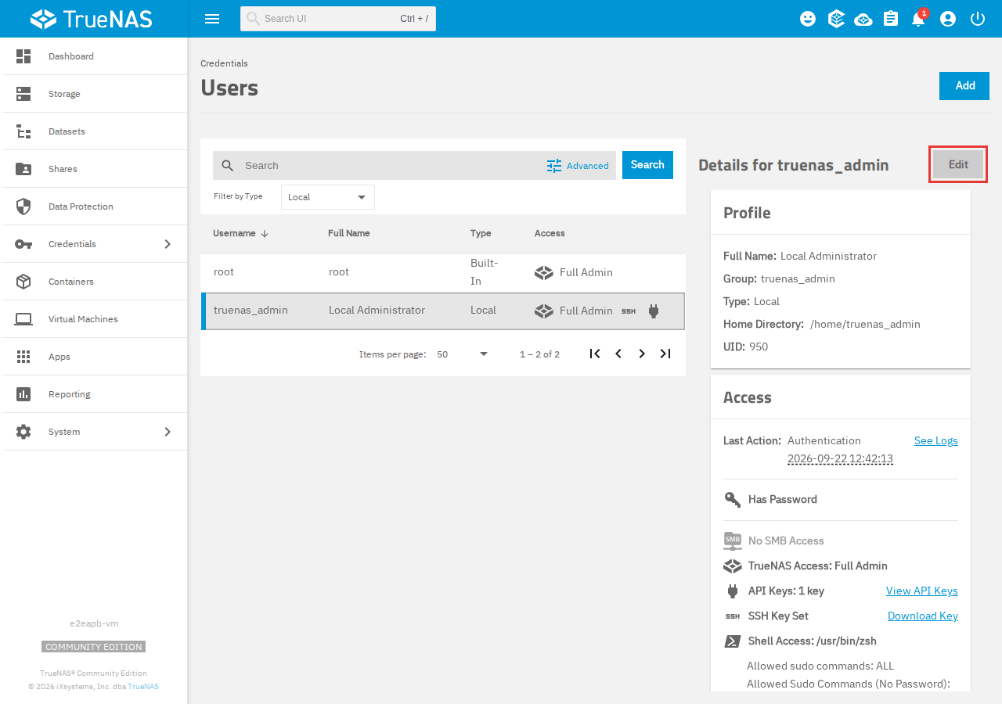The height and width of the screenshot is (704, 1002).
Task: Click the Download Key link
Action: (923, 616)
